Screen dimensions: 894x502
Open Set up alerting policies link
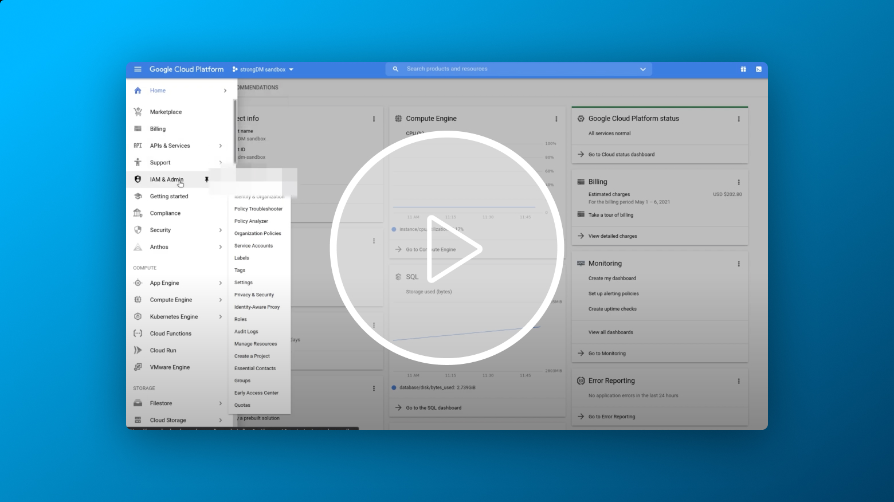[x=614, y=294]
